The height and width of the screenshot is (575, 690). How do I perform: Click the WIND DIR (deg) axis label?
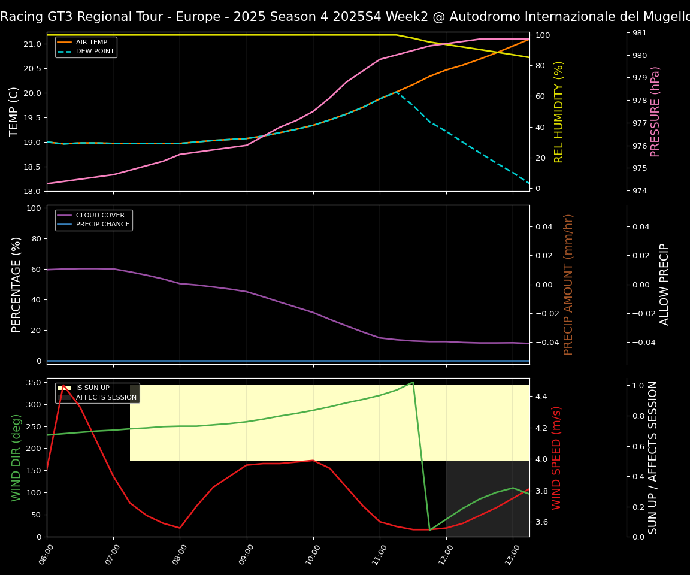click(x=17, y=457)
